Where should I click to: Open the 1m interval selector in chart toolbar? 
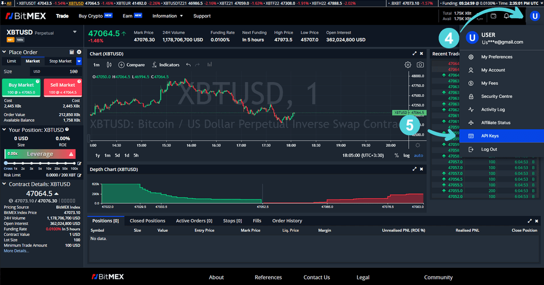coord(97,65)
